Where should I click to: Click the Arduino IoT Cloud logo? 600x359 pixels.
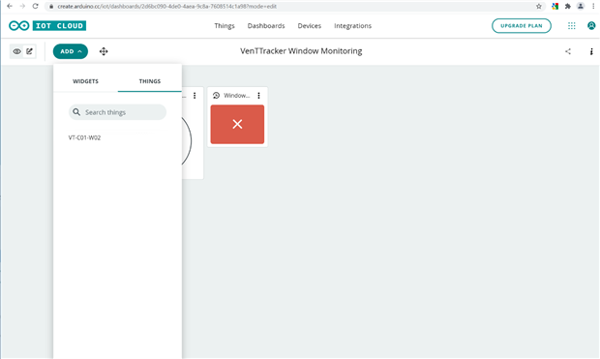47,25
